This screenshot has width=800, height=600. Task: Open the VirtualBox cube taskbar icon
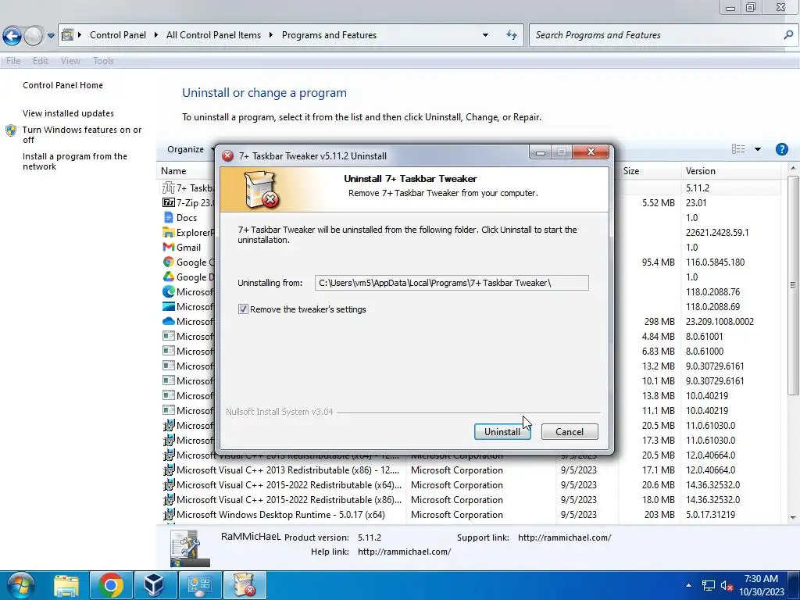154,585
